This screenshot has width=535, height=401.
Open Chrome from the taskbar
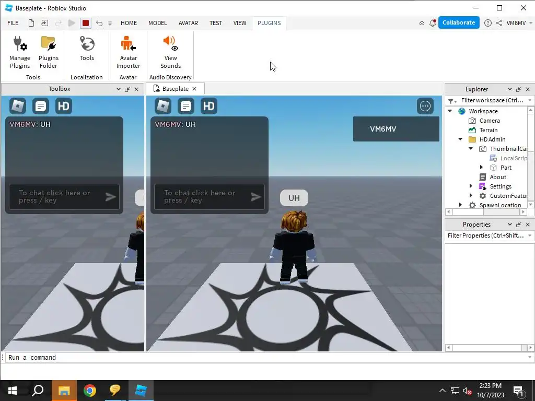(x=90, y=391)
